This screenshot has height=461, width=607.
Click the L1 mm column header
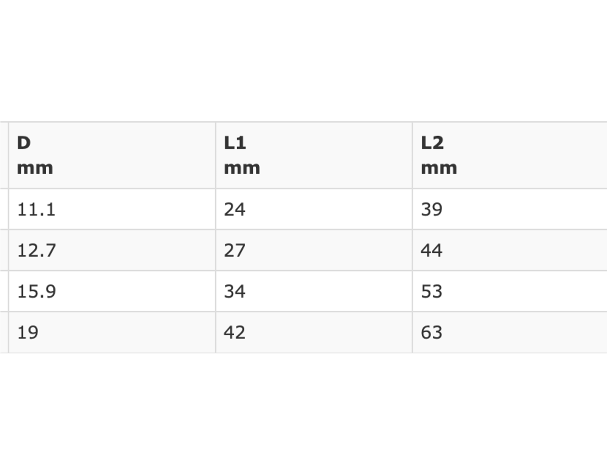[314, 156]
